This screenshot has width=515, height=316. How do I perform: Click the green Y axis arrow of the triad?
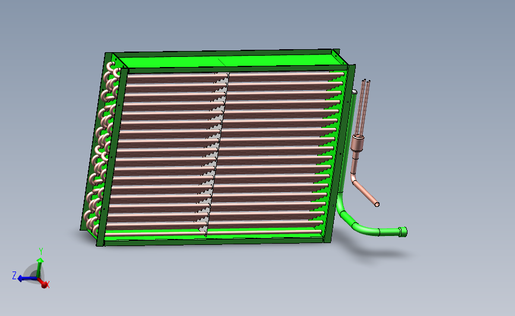pyautogui.click(x=40, y=268)
